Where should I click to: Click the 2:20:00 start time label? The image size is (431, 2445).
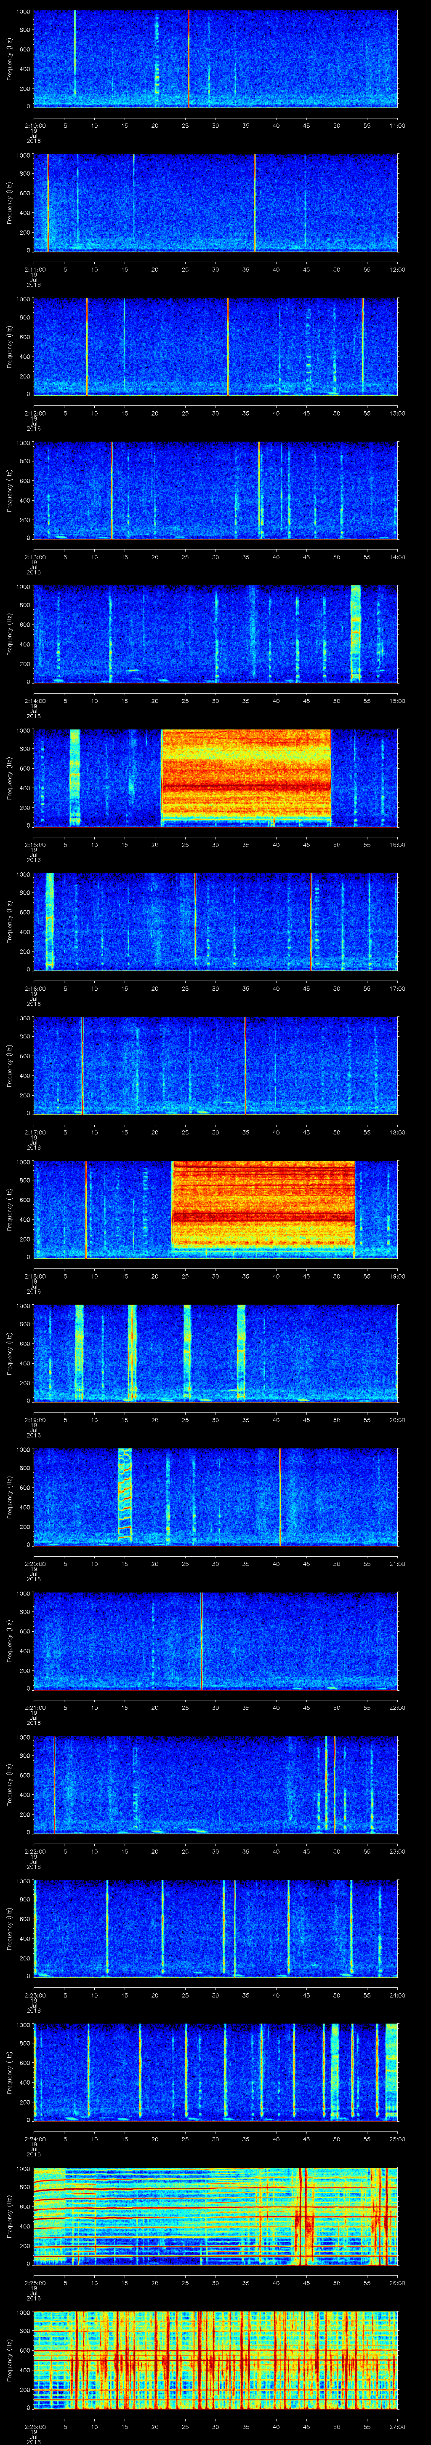click(34, 1563)
